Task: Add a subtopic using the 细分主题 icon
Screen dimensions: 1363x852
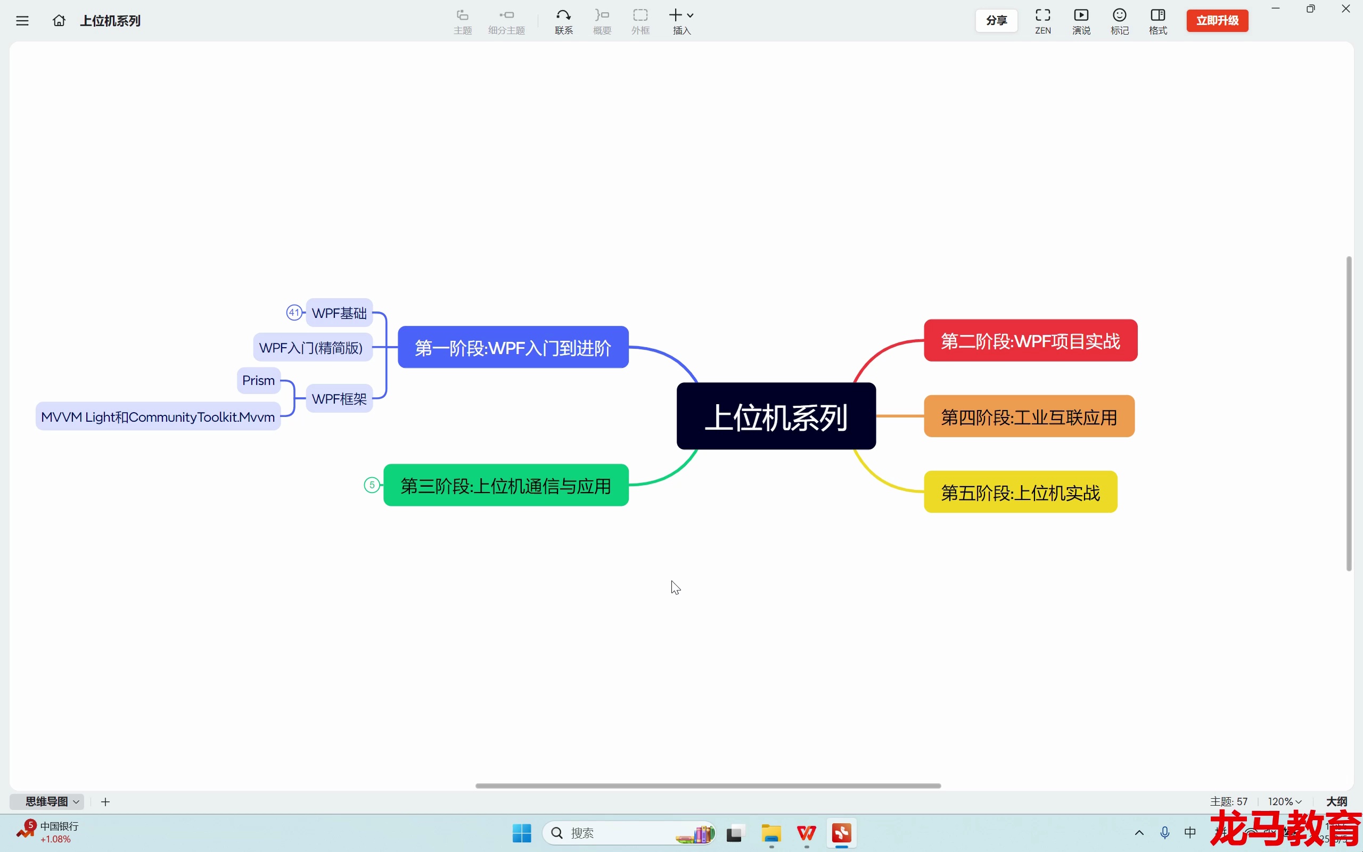Action: tap(505, 20)
